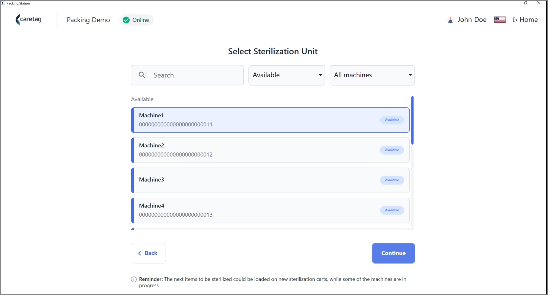548x295 pixels.
Task: Click the Packing Station title bar app icon
Action: (x=3, y=3)
